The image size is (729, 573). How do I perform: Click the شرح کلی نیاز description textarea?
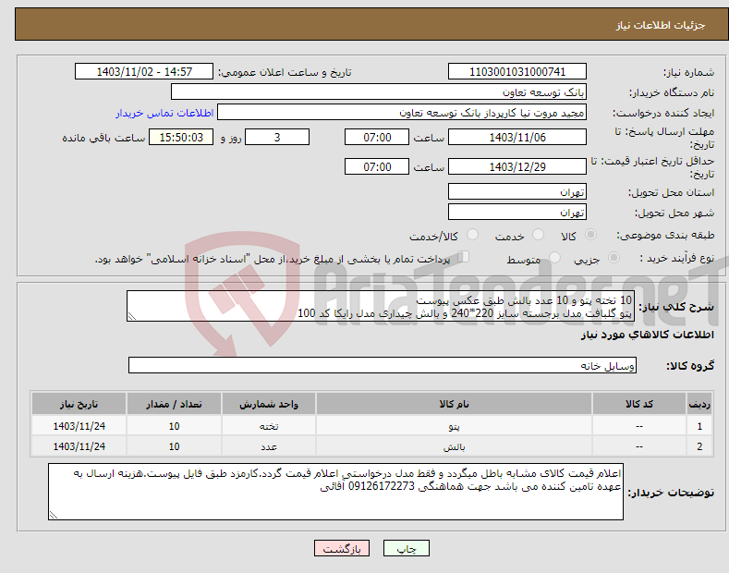coord(381,306)
